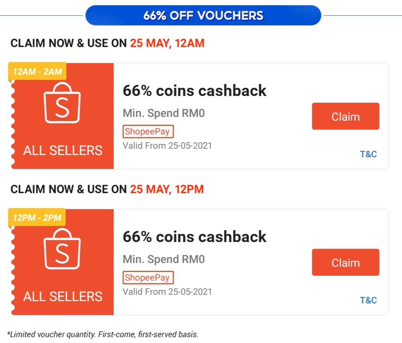
Task: Select the ShopeePay badge on the 12PM voucher
Action: 148,278
